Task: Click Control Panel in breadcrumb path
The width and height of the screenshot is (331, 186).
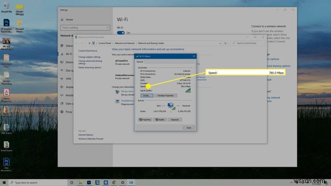Action: (105, 43)
